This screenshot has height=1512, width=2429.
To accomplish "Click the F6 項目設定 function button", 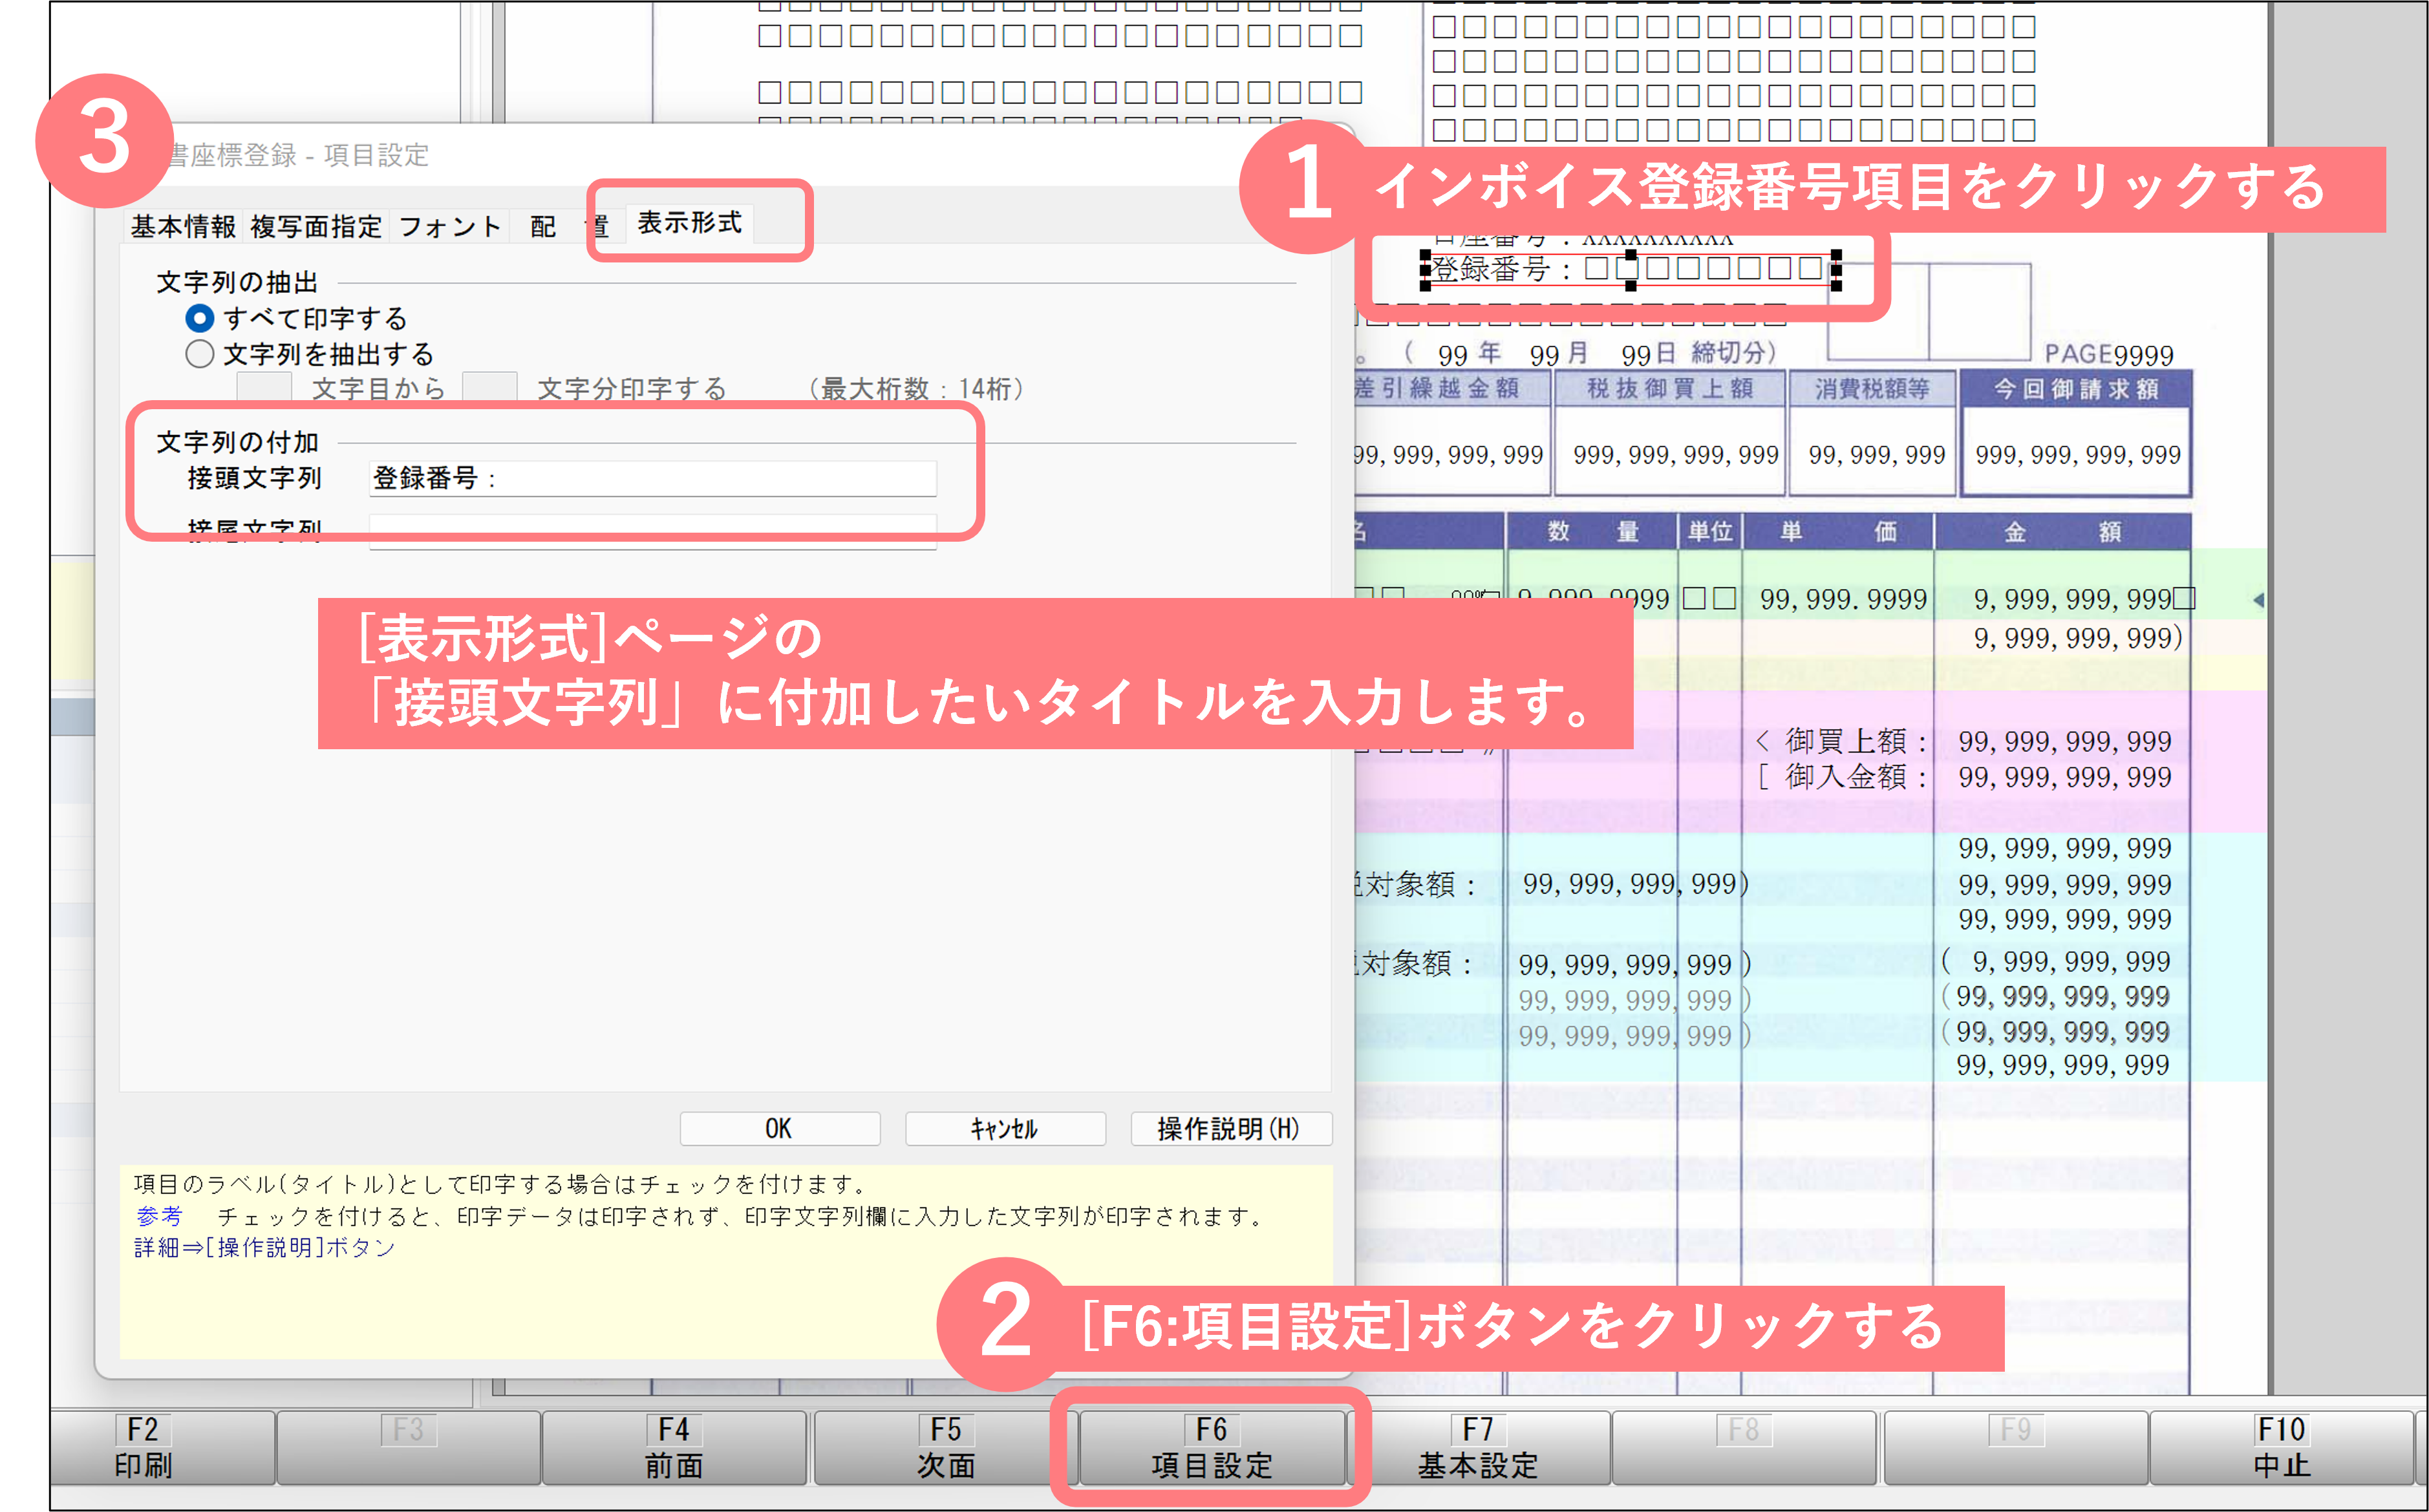I will (x=1212, y=1447).
